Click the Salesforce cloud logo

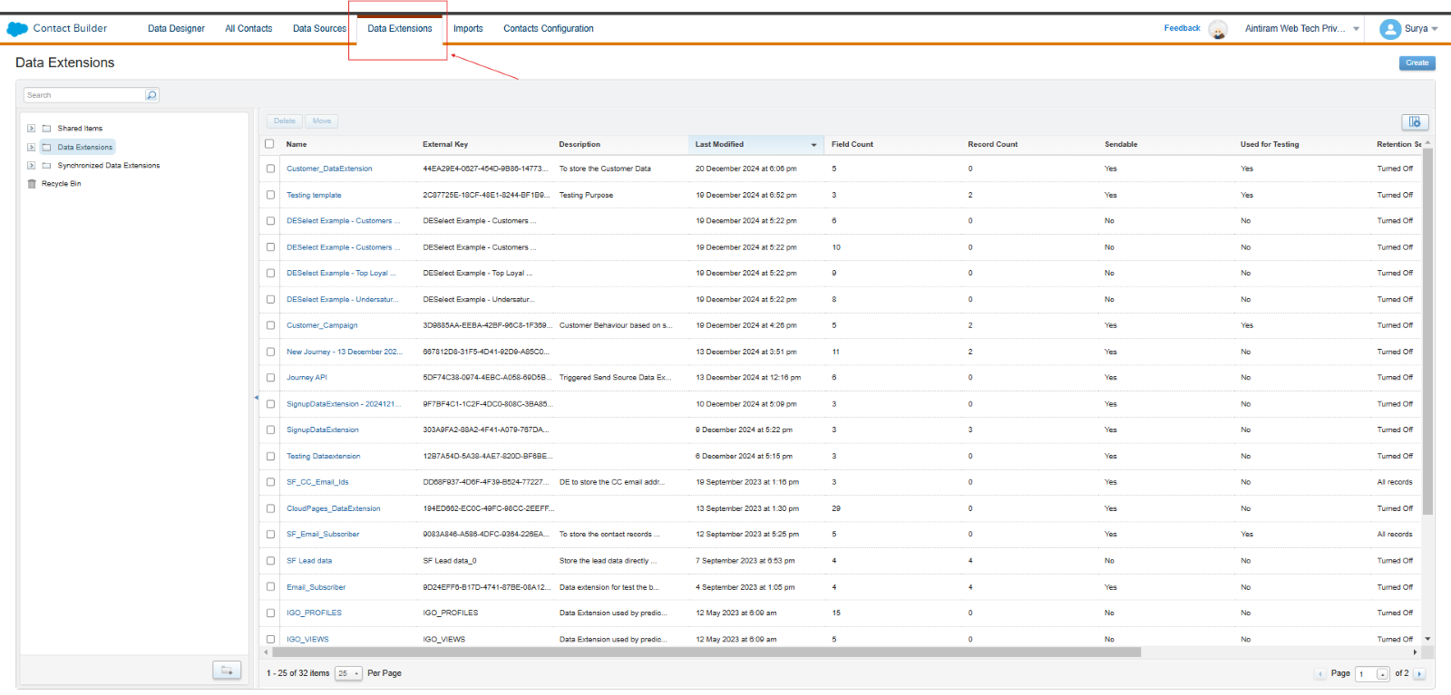click(17, 29)
